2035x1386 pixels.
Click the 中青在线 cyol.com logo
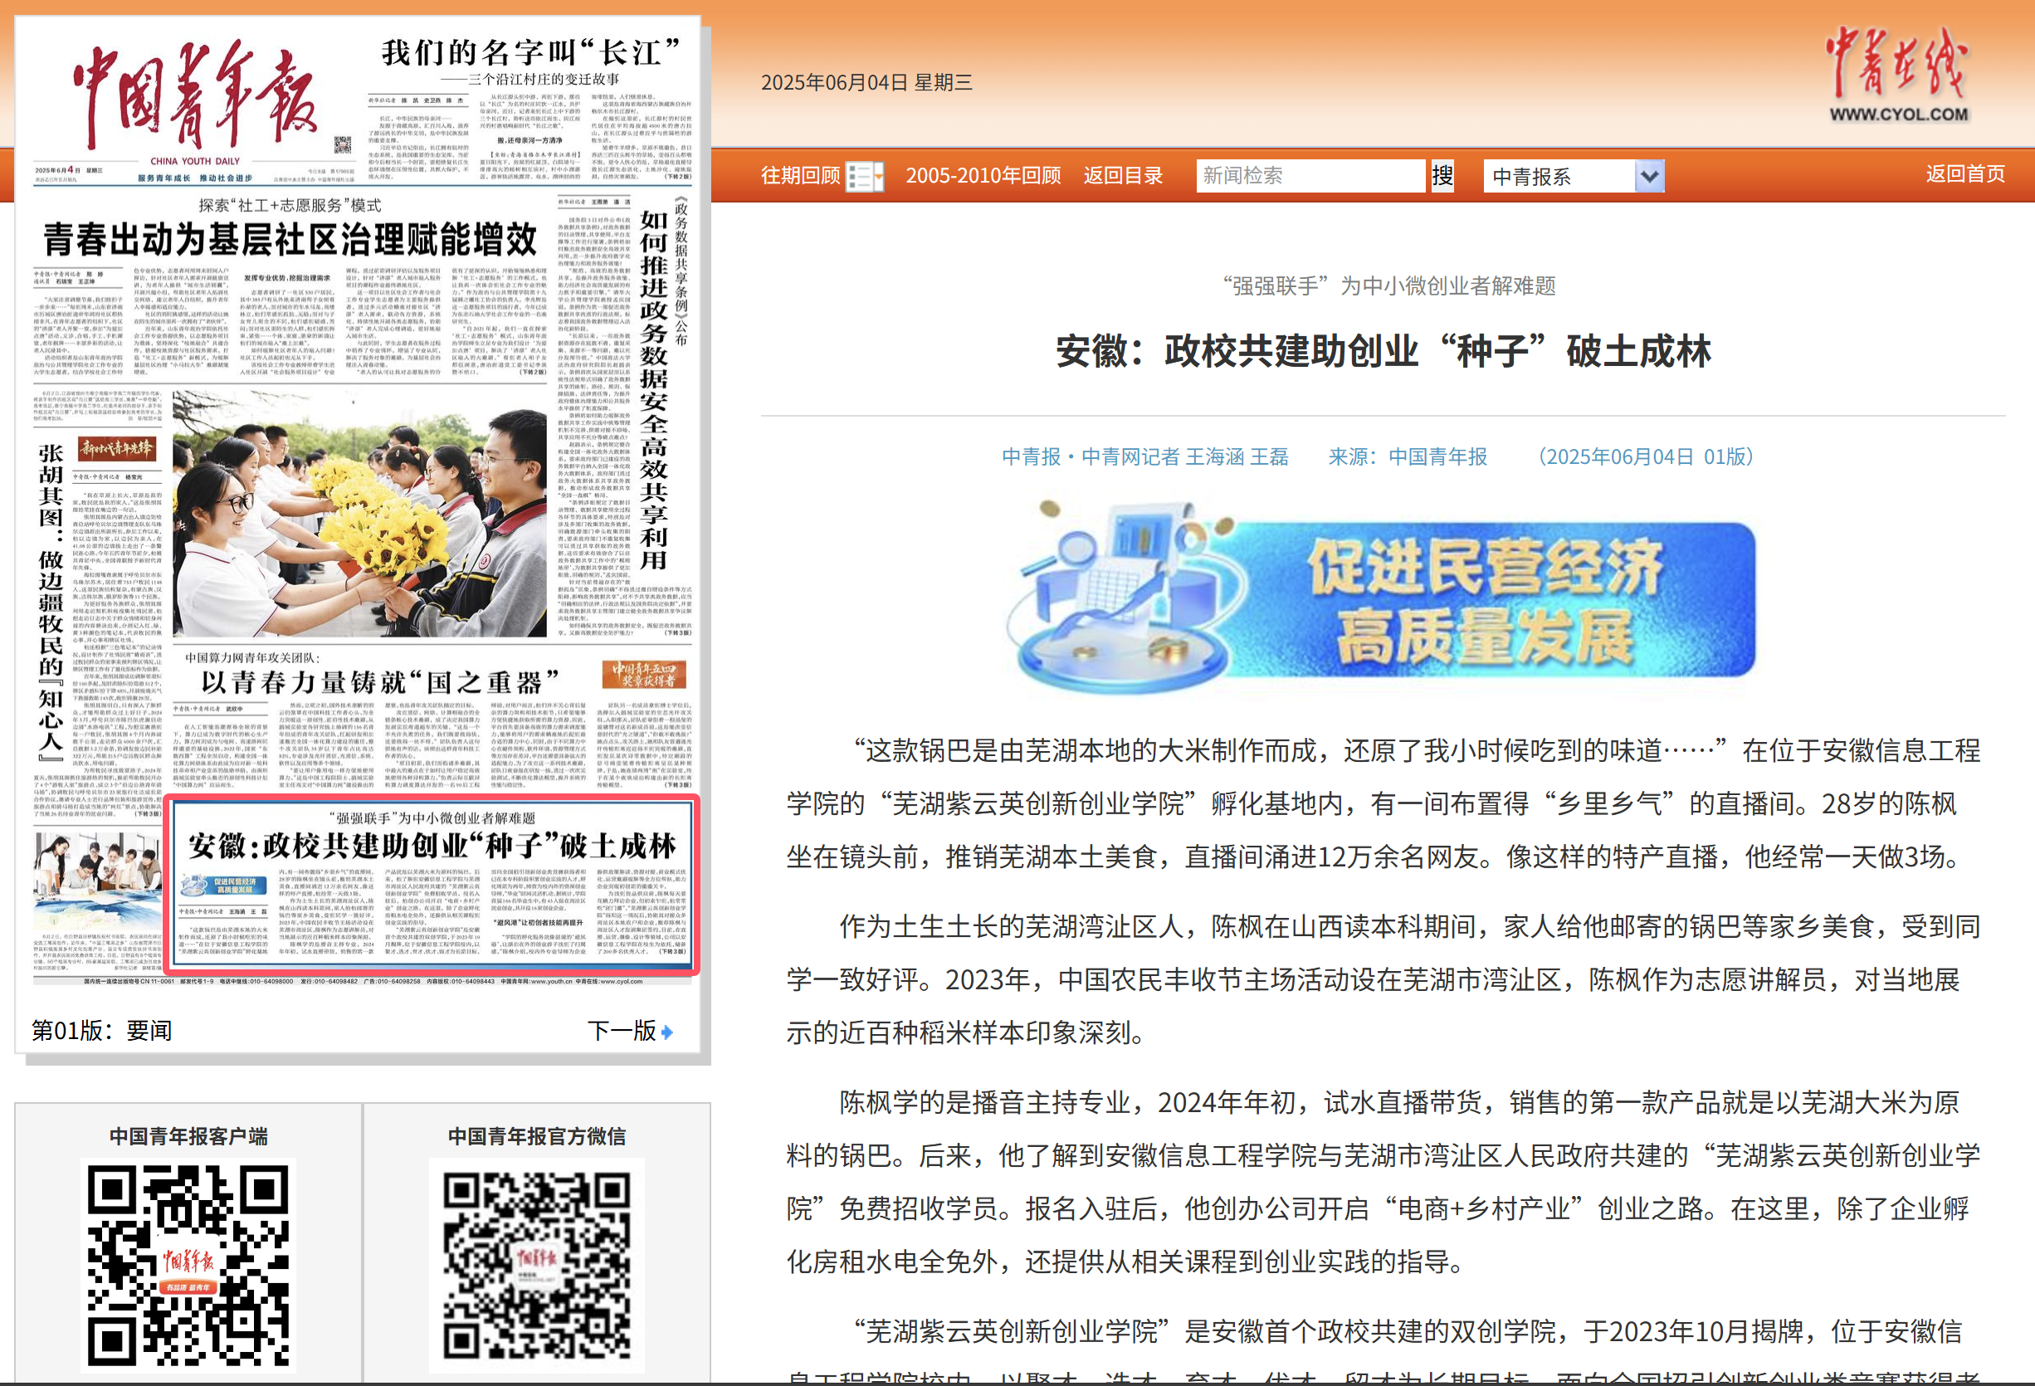(1897, 75)
